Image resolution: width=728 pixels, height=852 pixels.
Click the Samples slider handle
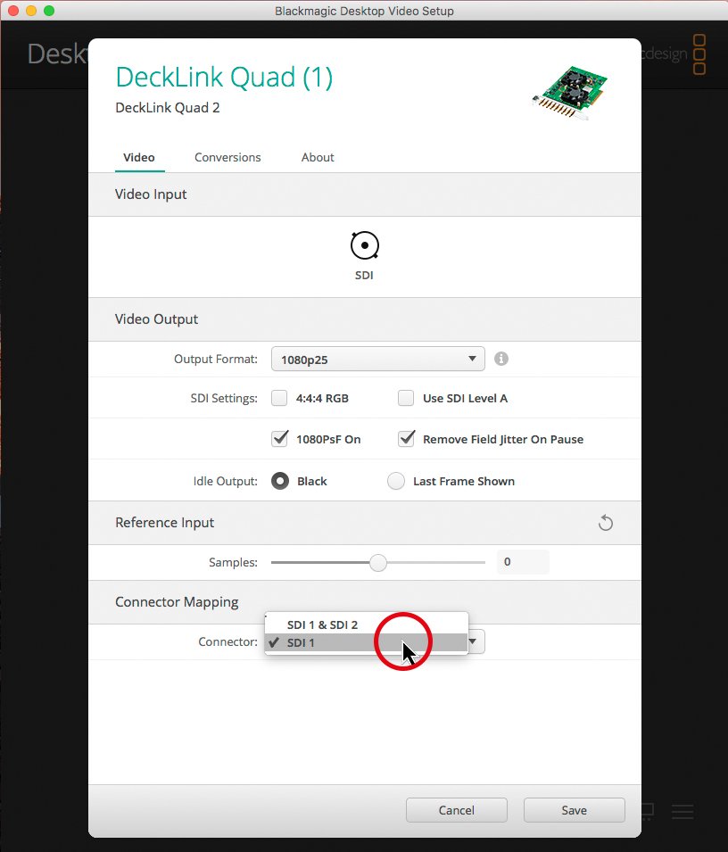pyautogui.click(x=378, y=562)
